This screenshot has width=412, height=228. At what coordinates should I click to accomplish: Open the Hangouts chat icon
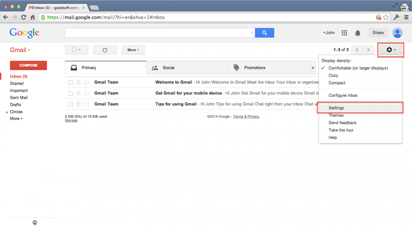point(35,222)
